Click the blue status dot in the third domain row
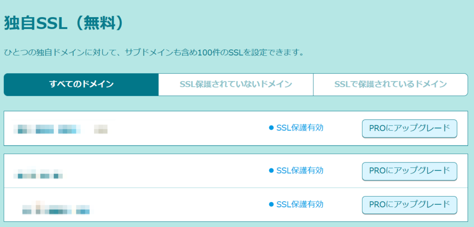The height and width of the screenshot is (227, 474). click(272, 204)
